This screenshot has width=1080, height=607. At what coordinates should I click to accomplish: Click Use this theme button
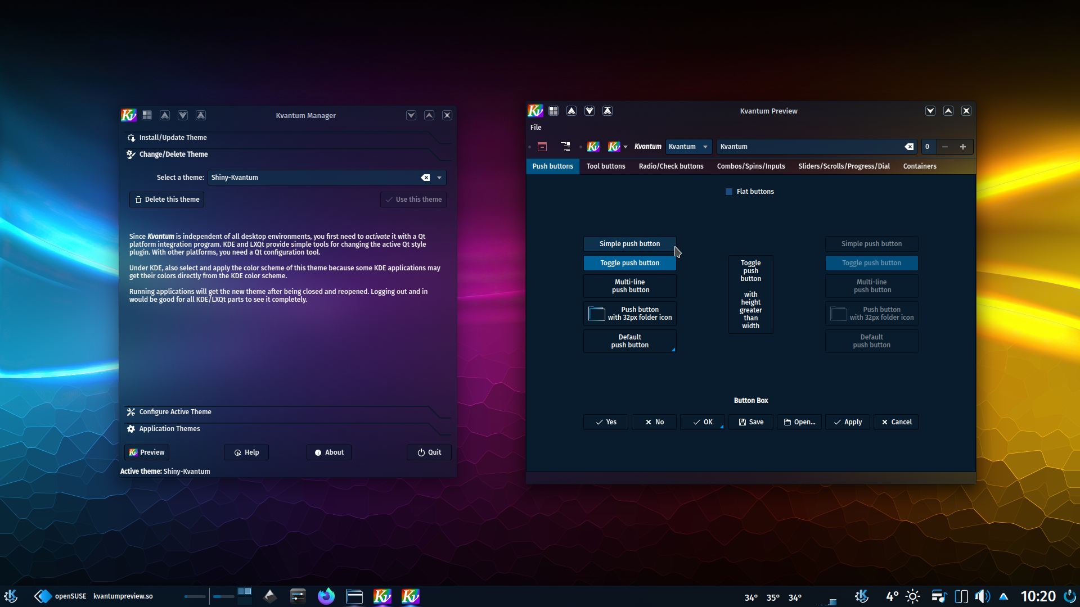[413, 200]
